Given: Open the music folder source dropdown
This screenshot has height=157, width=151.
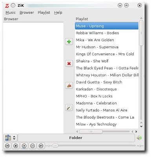Looking at the screenshot, I should 10,138.
